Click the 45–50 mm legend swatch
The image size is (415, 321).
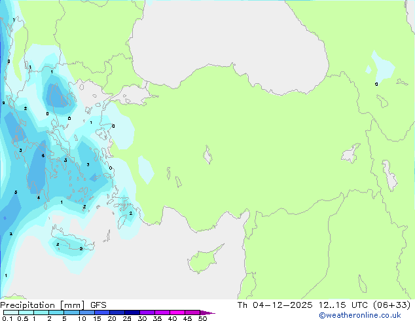click(192, 312)
